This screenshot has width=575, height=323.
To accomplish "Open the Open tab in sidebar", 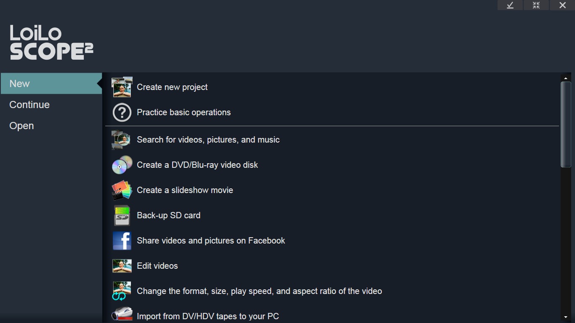I will (21, 126).
